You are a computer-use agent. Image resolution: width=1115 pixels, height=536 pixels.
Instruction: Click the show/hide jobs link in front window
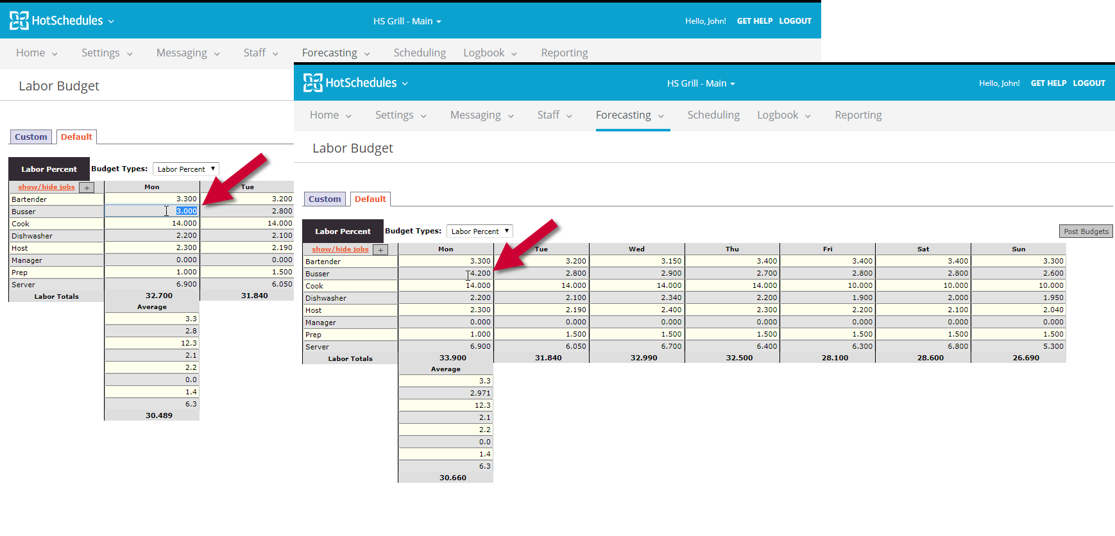(x=340, y=249)
